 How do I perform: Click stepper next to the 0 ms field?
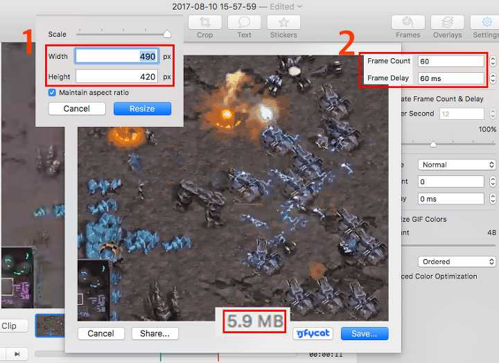pos(493,199)
